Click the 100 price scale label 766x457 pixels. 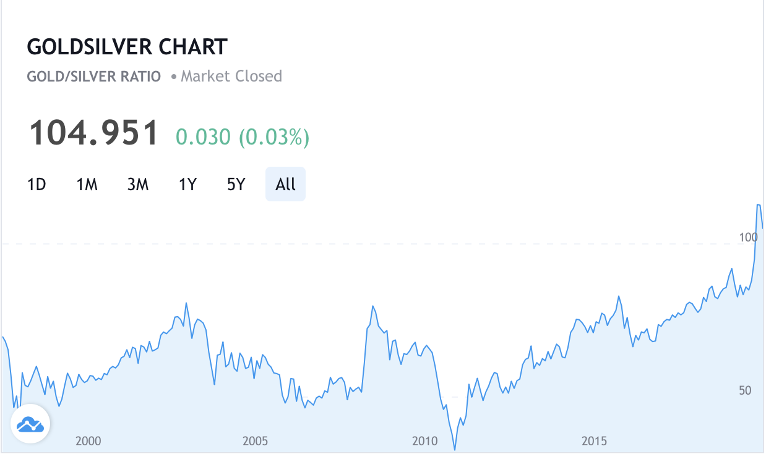click(748, 237)
